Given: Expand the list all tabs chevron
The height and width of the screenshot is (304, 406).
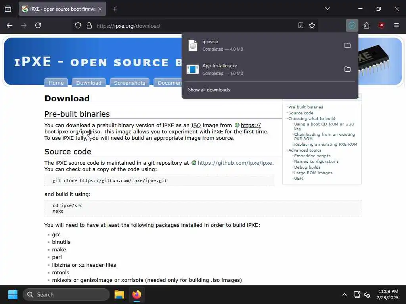Looking at the screenshot, I should point(327,9).
